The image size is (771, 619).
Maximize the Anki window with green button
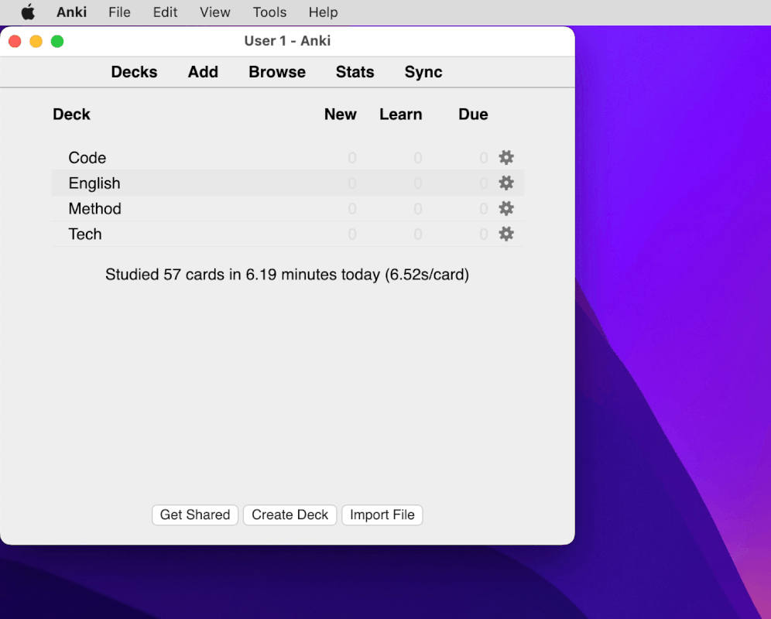click(57, 41)
